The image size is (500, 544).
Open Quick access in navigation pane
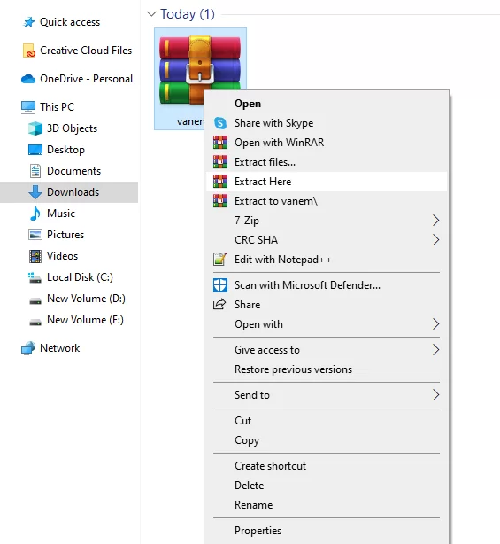tap(70, 22)
